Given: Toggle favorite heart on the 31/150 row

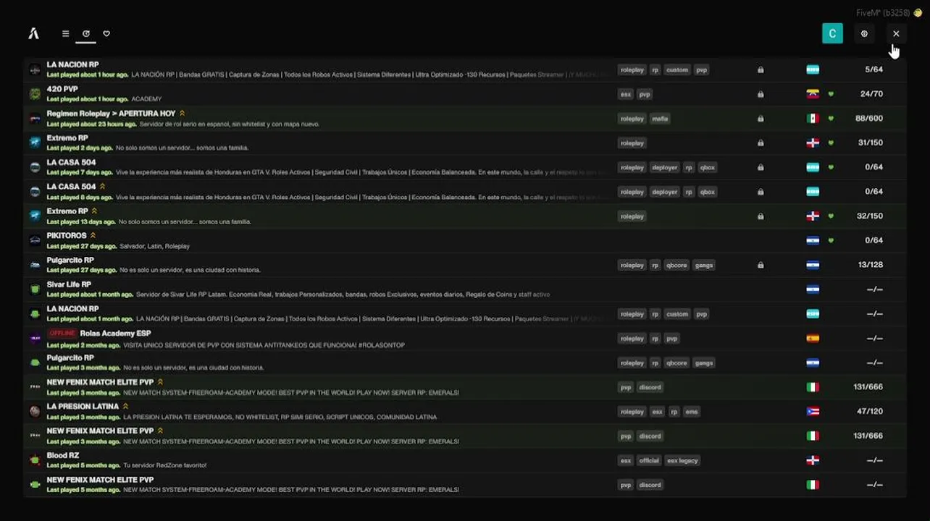Looking at the screenshot, I should click(831, 143).
